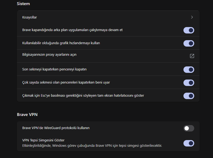Click Çıkmak için Esc'ye basılması label

click(83, 96)
